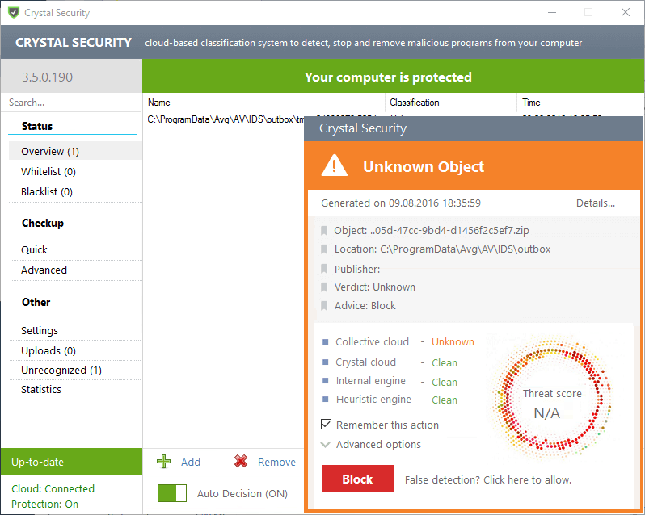This screenshot has height=515, width=645.
Task: Open the Unrecognized (1) section
Action: coord(75,370)
